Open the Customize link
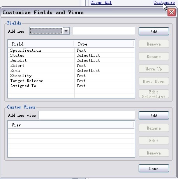 [164, 2]
